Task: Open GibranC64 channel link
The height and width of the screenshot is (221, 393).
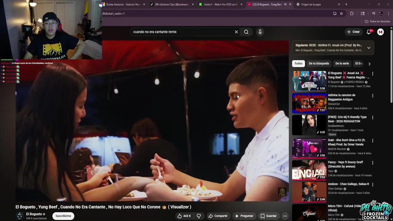Action: (334, 104)
